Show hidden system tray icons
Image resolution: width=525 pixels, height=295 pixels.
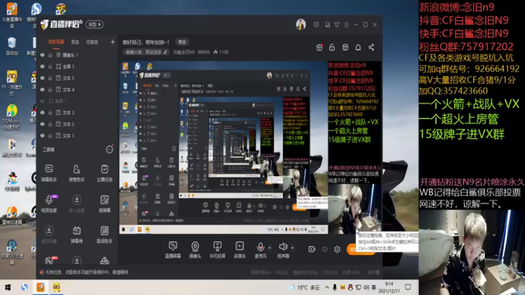click(x=327, y=287)
